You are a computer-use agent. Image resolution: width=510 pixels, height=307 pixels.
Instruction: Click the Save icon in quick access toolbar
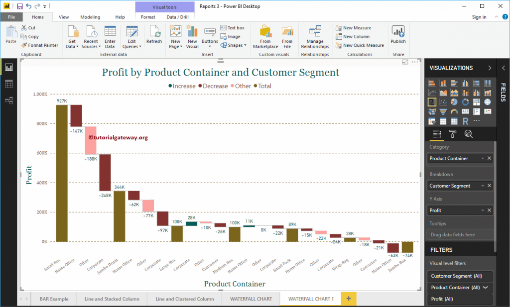[19, 5]
